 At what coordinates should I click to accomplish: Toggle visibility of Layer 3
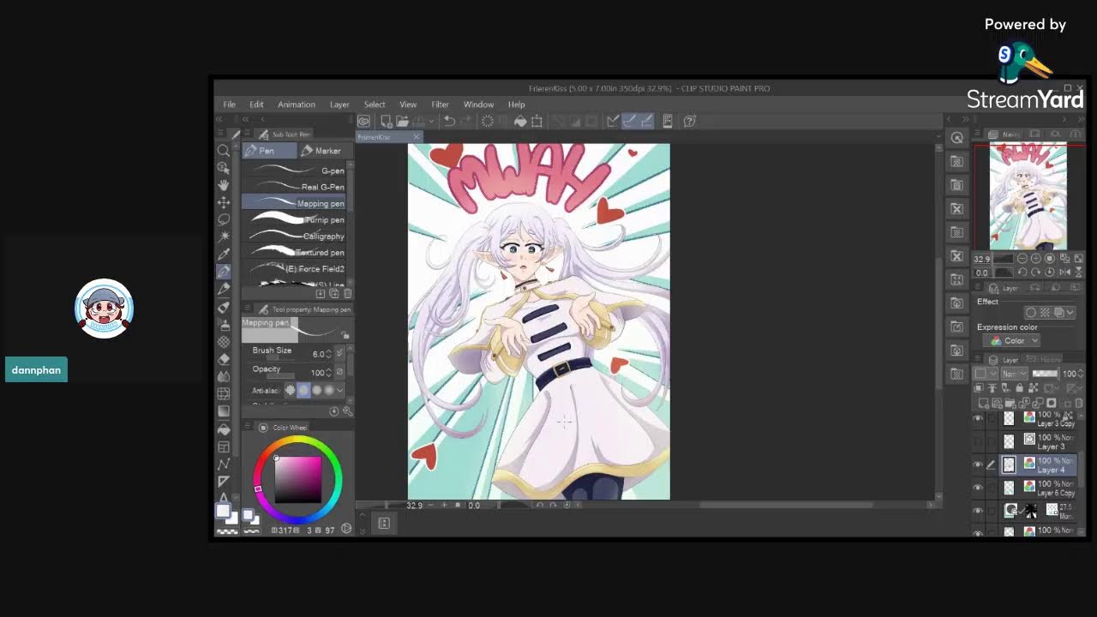[978, 441]
